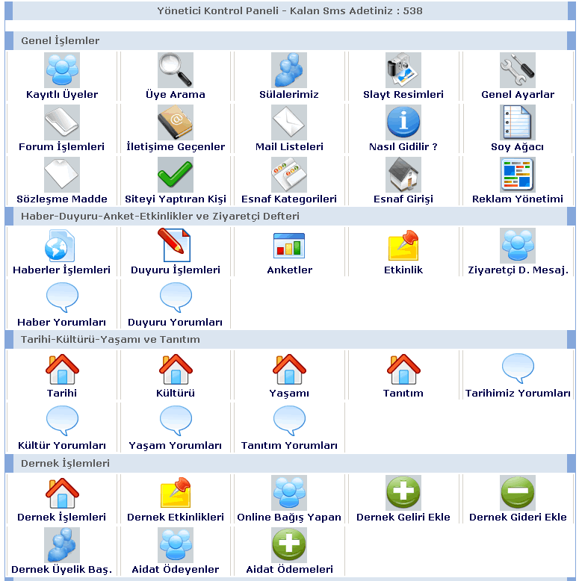
Task: Open the Duyuru İşlemleri pencil icon
Action: click(174, 245)
